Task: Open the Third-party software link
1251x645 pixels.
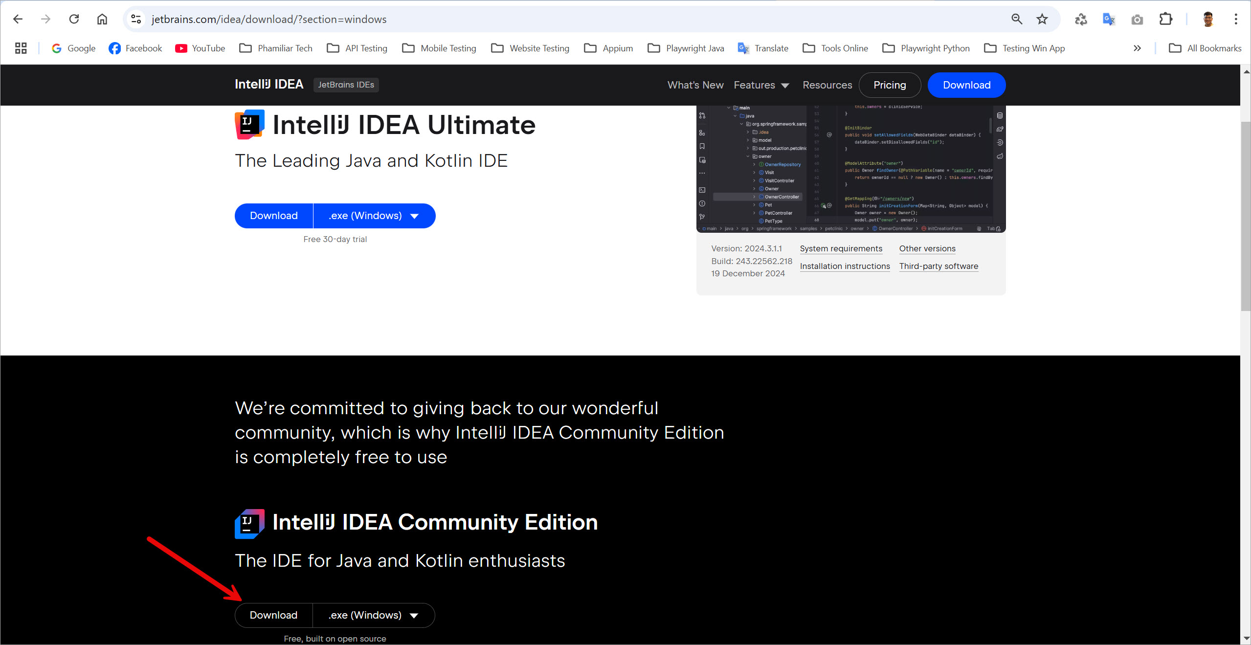Action: 938,266
